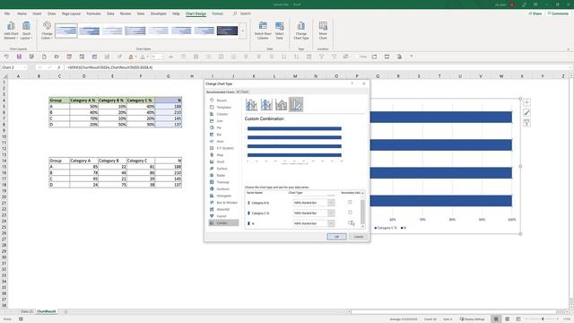Pick the first combo subtype clustered column-line icon

click(x=251, y=105)
